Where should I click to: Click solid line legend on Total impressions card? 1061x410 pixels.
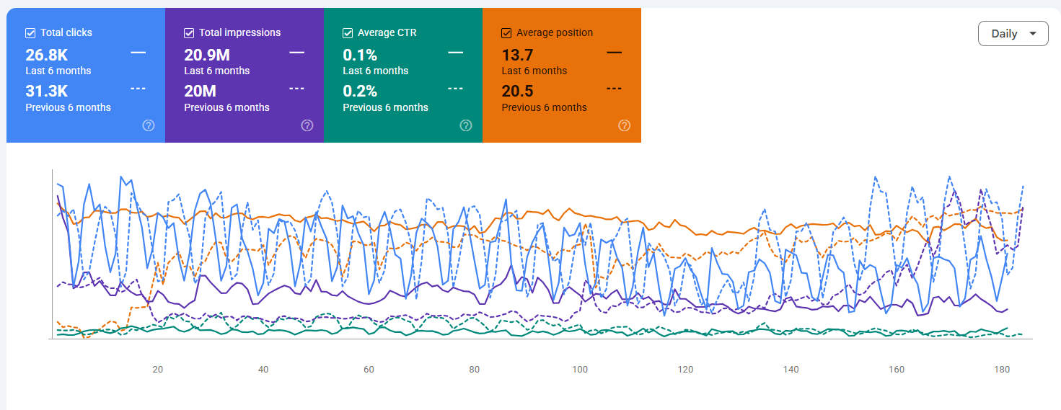(x=297, y=53)
